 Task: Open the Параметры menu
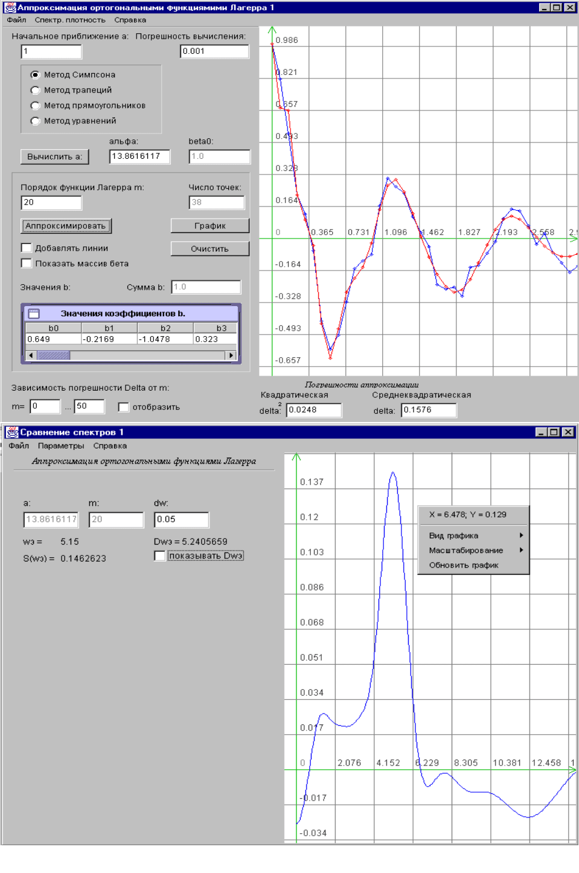(x=61, y=446)
